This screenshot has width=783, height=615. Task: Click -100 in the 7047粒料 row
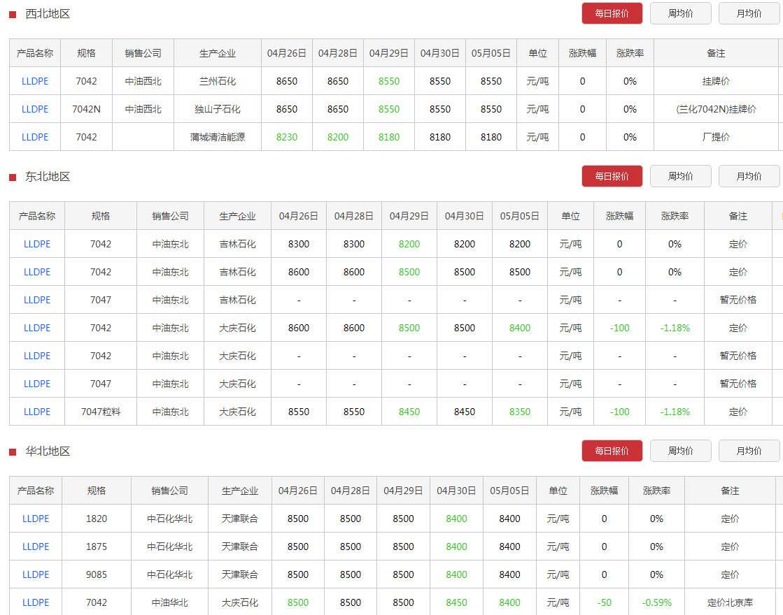(x=620, y=412)
